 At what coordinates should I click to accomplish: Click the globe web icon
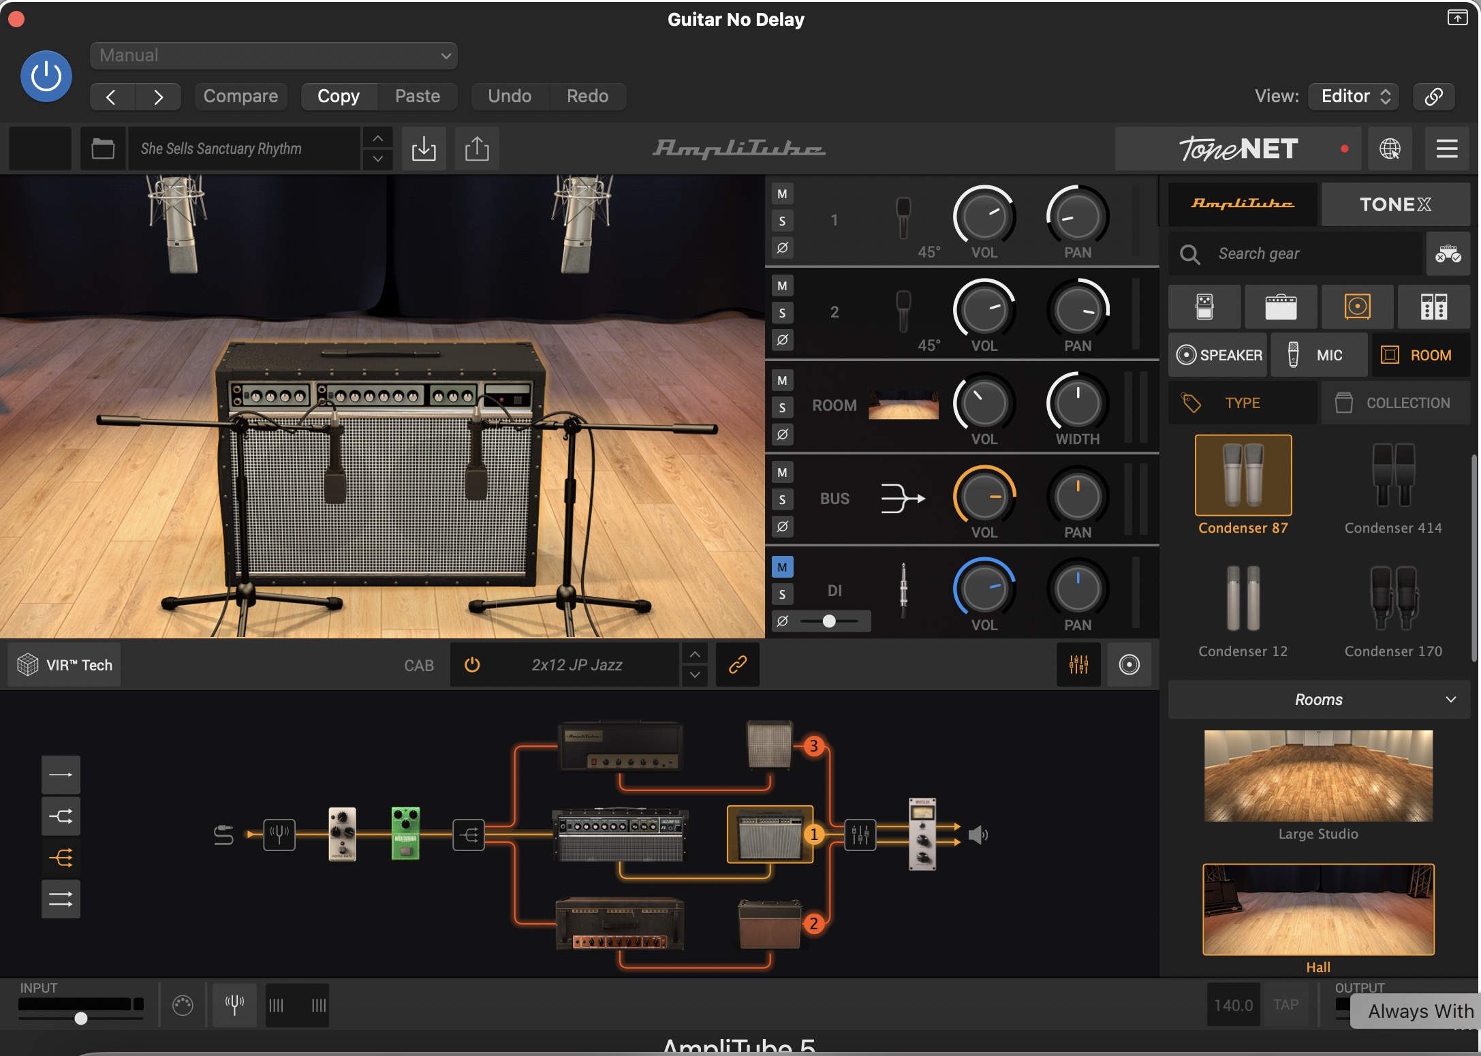point(1390,149)
